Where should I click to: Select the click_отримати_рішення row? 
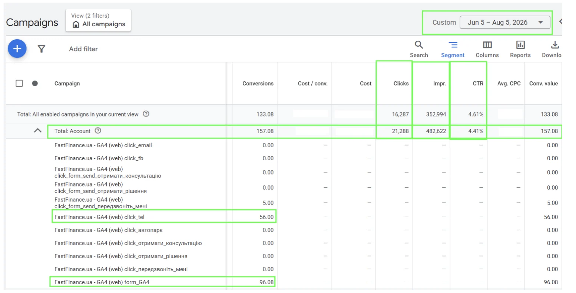pyautogui.click(x=284, y=256)
